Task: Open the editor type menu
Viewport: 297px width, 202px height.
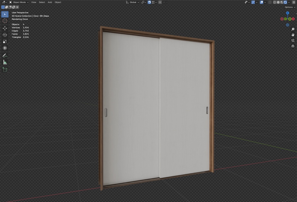Action: tap(4, 2)
